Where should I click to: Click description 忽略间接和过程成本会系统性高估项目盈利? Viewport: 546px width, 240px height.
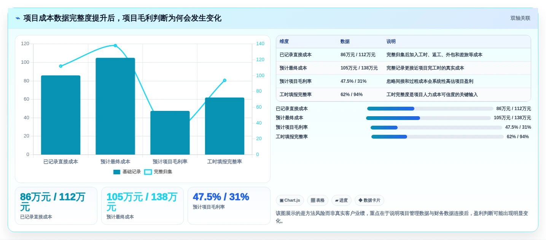430,81
